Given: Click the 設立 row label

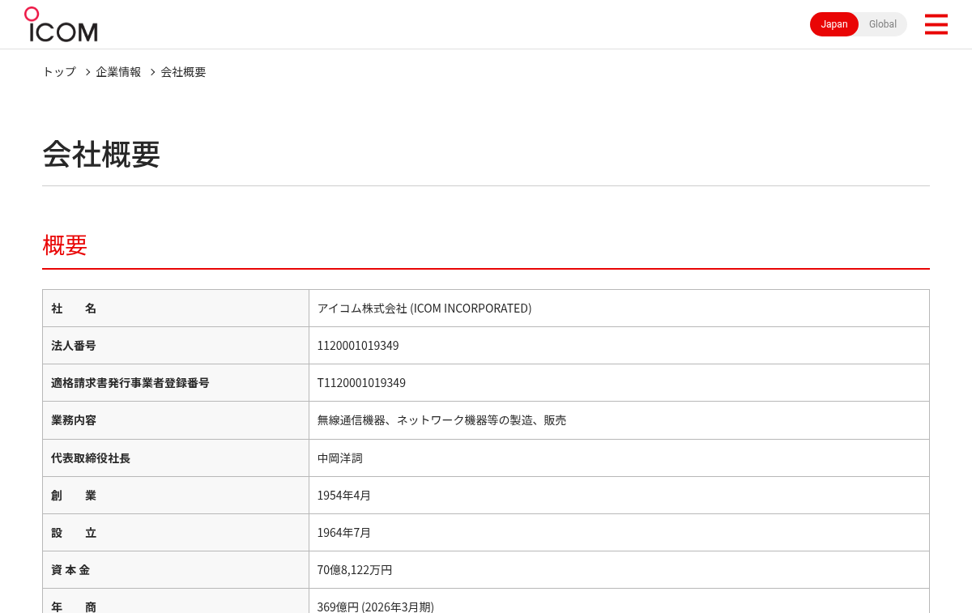Looking at the screenshot, I should (74, 533).
